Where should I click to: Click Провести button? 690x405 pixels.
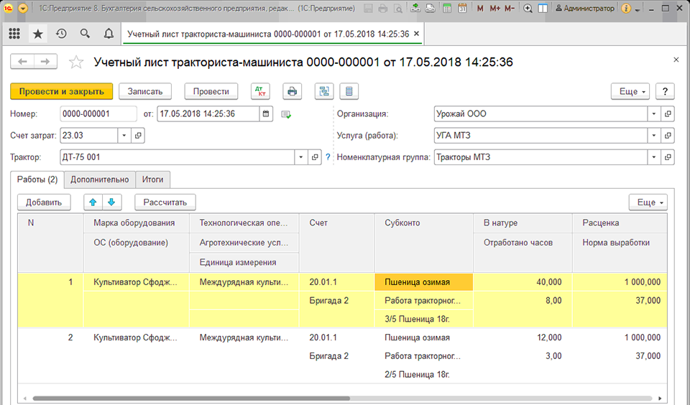coord(211,91)
